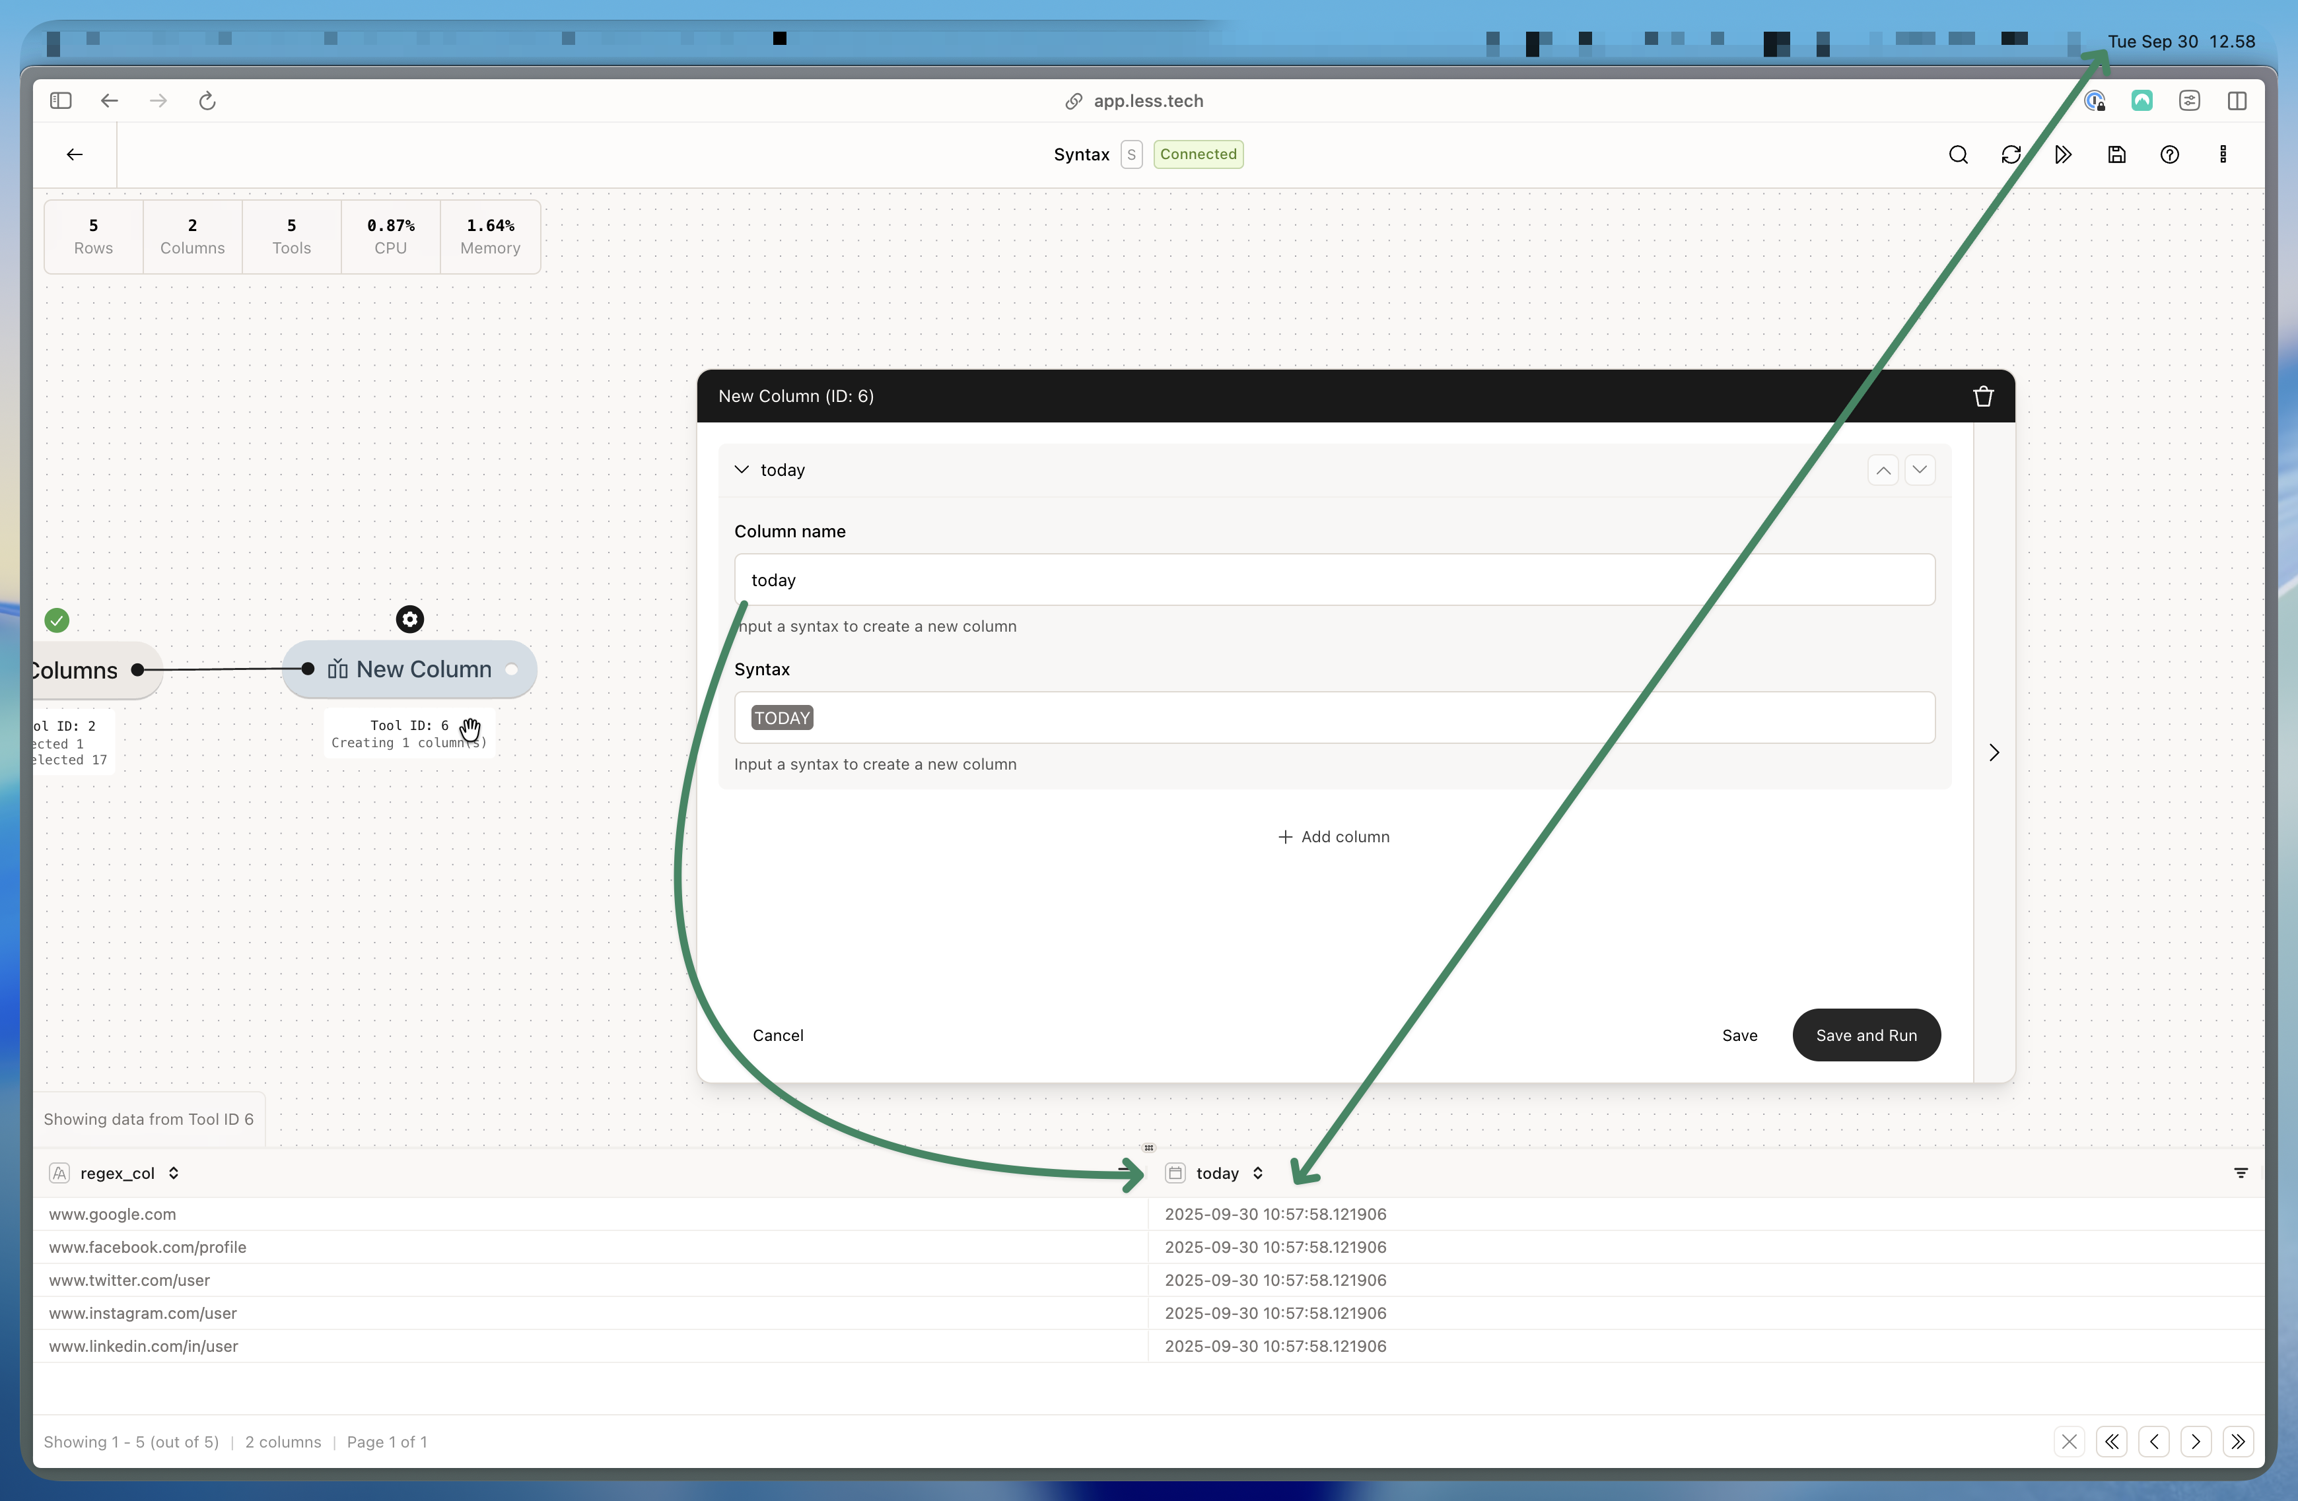Click the Save and Run button
This screenshot has width=2298, height=1501.
tap(1865, 1035)
